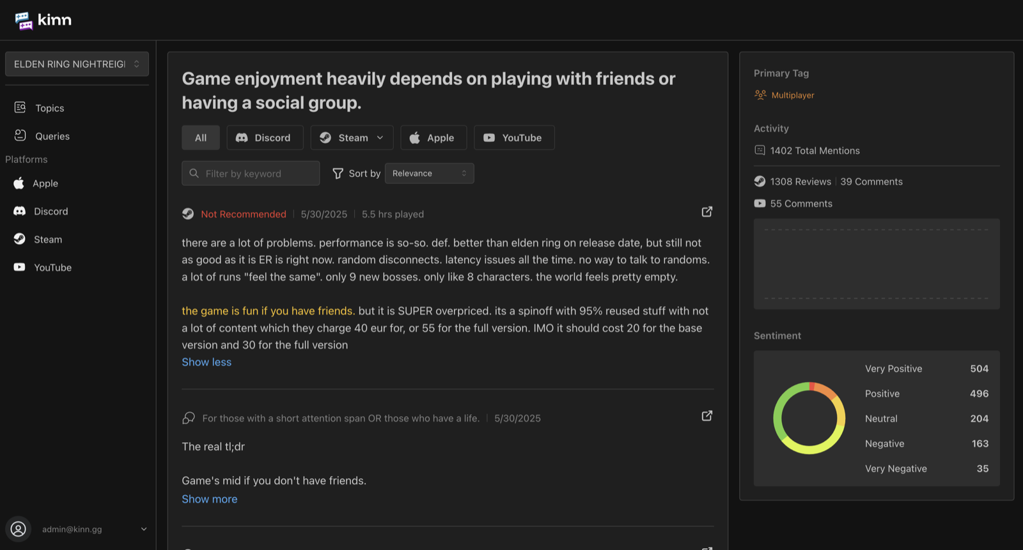Click the admin@kinn.gg account label
The width and height of the screenshot is (1023, 550).
coord(72,529)
